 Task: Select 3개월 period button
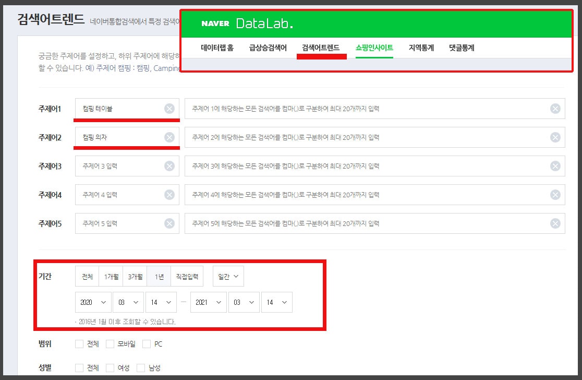135,276
